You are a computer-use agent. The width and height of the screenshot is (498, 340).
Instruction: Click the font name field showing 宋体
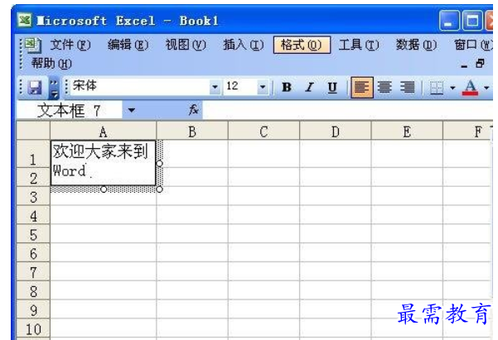point(140,86)
